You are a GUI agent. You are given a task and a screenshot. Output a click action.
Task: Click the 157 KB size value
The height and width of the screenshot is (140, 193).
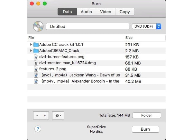[132, 57]
